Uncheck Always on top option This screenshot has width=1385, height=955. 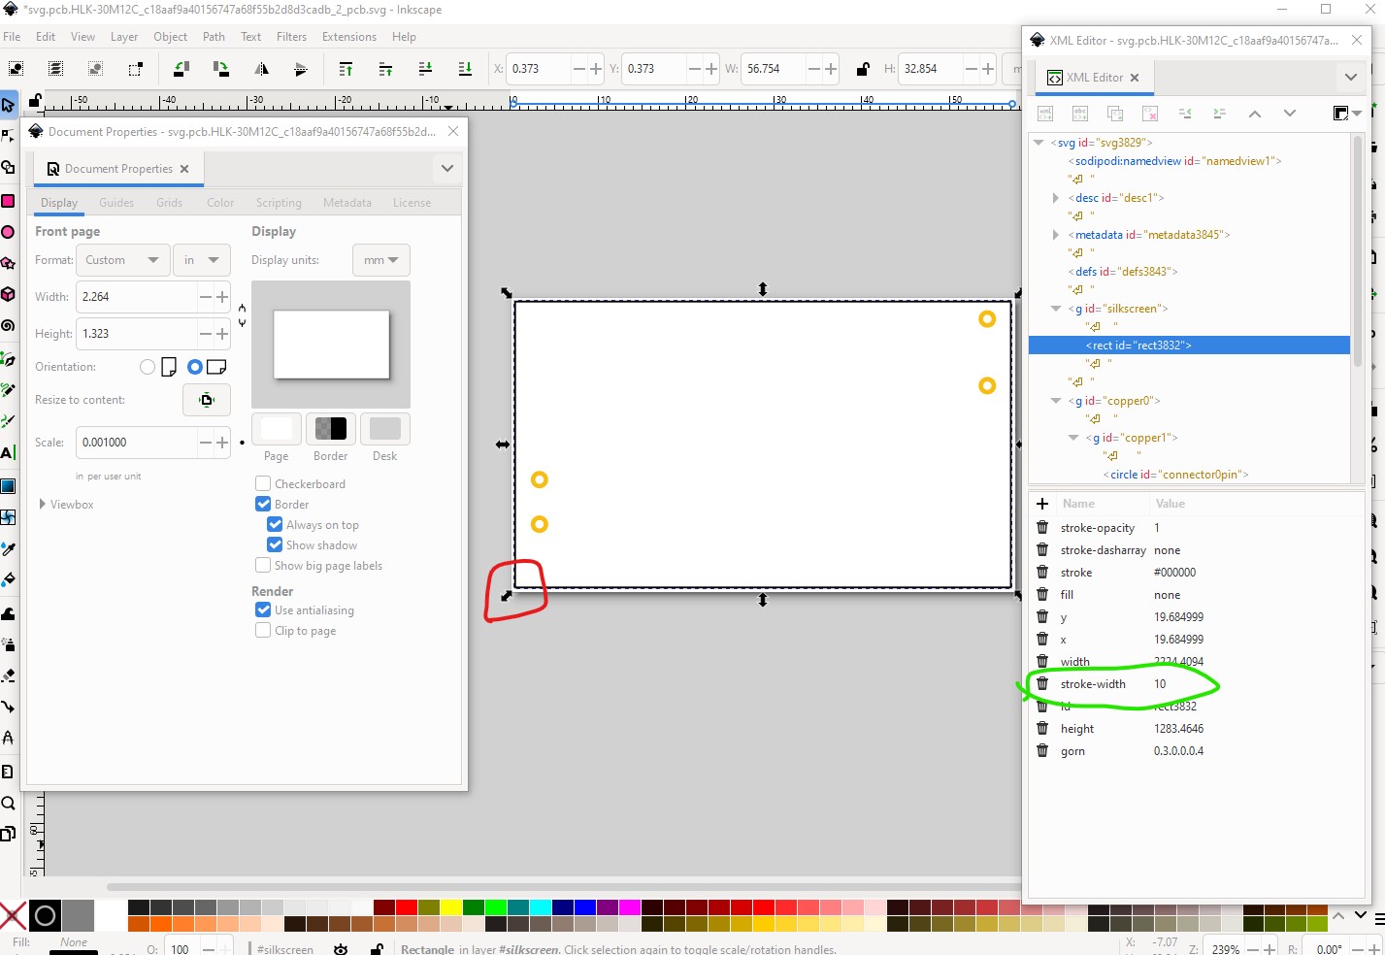(275, 524)
